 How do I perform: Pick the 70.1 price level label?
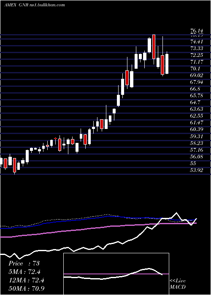pos(195,68)
